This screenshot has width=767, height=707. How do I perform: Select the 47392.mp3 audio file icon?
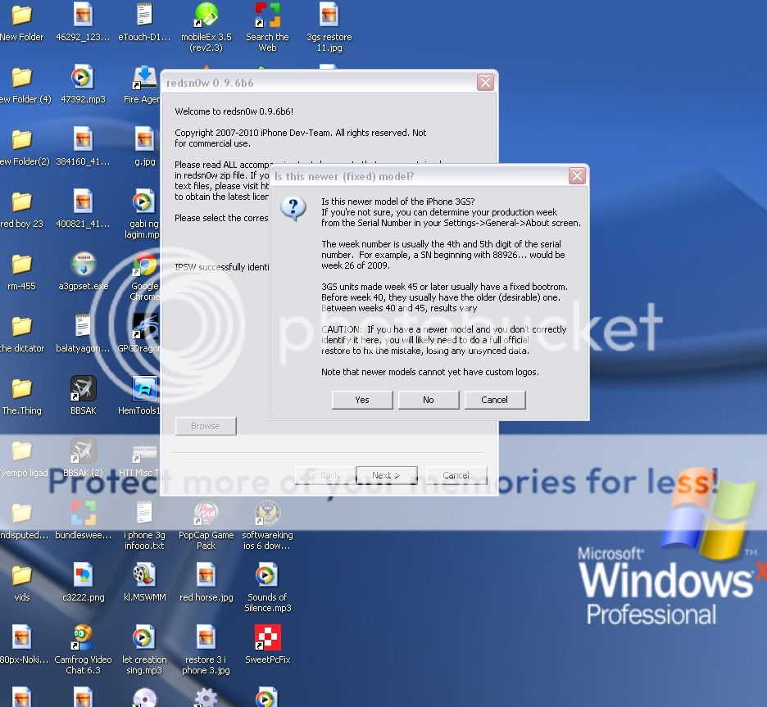pyautogui.click(x=83, y=77)
